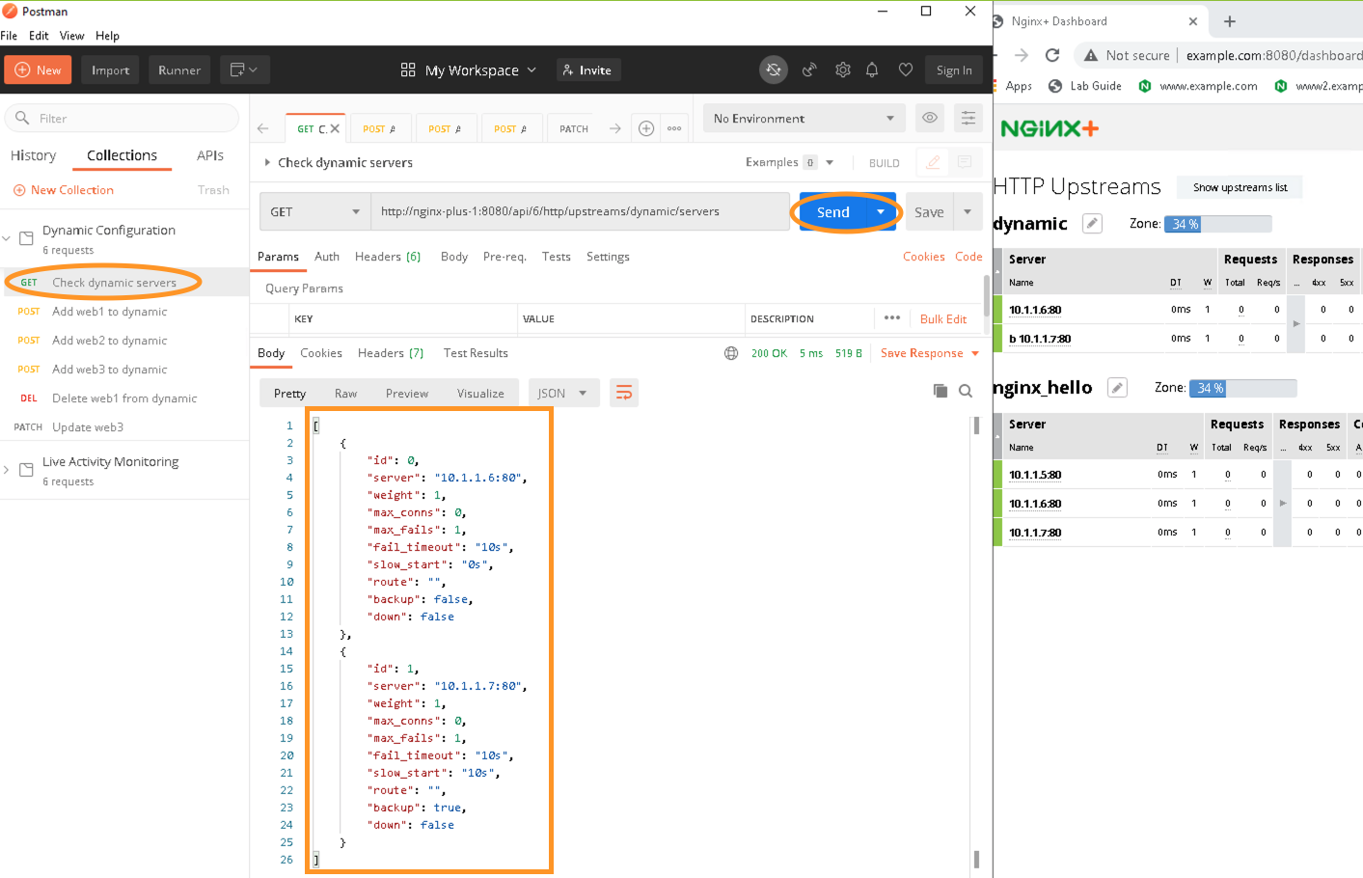Click the network globe icon near 200 OK

pos(731,353)
